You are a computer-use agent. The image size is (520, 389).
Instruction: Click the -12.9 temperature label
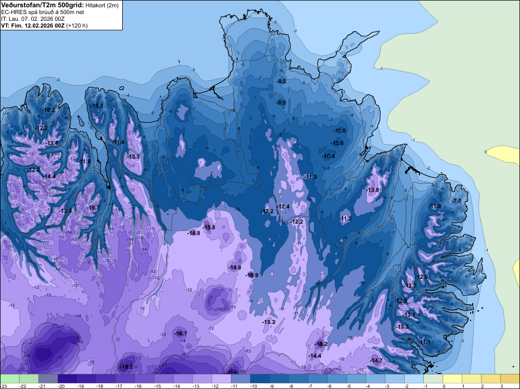pyautogui.click(x=400, y=301)
